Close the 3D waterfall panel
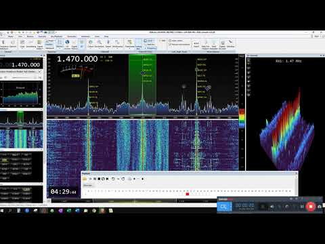The width and height of the screenshot is (325, 244). (324, 56)
